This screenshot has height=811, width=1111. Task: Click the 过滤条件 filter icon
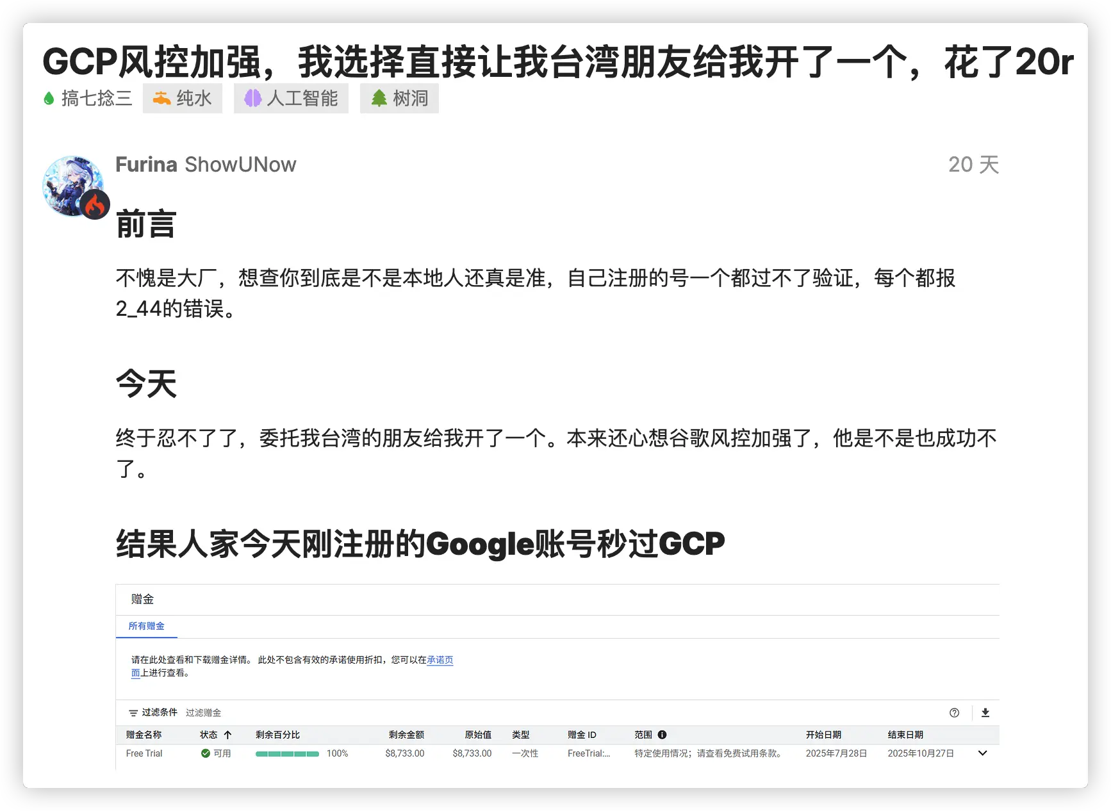[133, 713]
